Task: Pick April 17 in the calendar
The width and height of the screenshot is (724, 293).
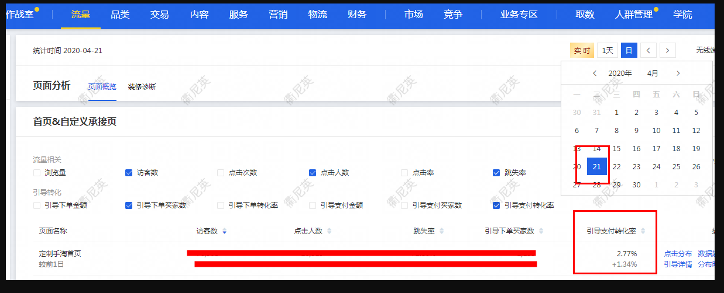Action: (656, 148)
